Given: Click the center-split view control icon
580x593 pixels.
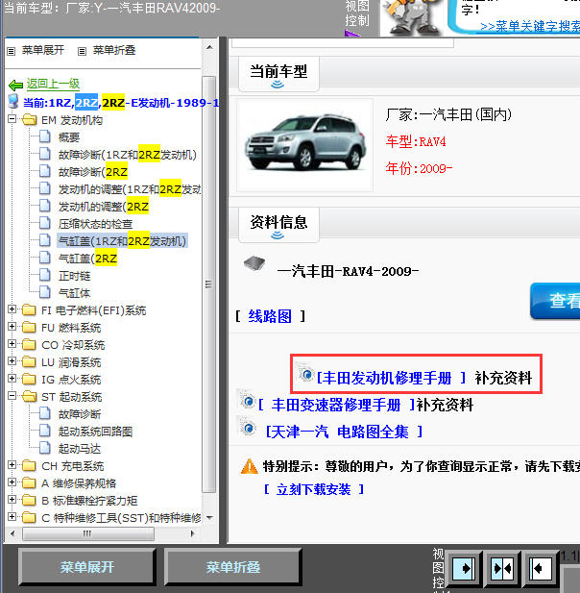Looking at the screenshot, I should point(502,568).
